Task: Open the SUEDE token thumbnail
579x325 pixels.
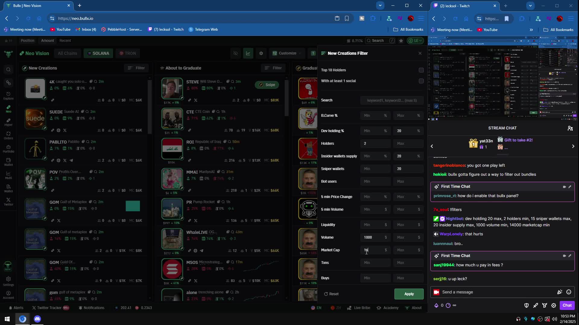Action: [x=35, y=119]
